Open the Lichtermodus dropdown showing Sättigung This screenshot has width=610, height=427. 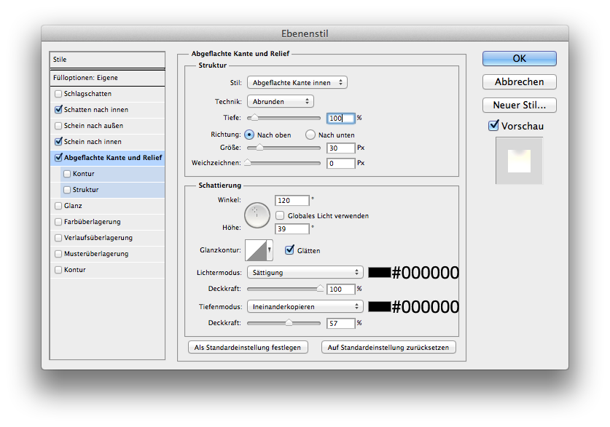(305, 273)
